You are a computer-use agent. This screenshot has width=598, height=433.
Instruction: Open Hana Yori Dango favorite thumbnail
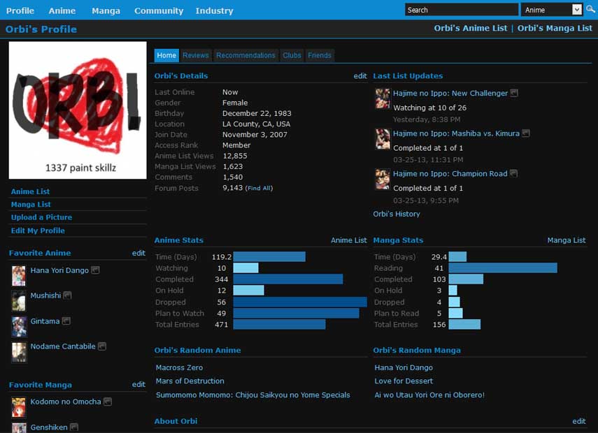(19, 276)
